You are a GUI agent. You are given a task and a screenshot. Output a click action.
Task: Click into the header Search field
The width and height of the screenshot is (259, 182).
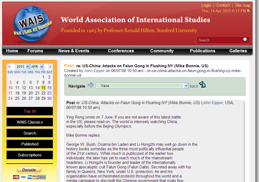coord(219,40)
